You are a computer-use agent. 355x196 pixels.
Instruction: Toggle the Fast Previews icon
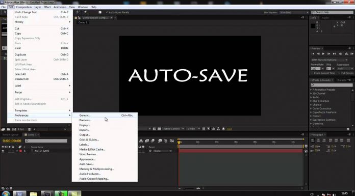[x=208, y=129]
